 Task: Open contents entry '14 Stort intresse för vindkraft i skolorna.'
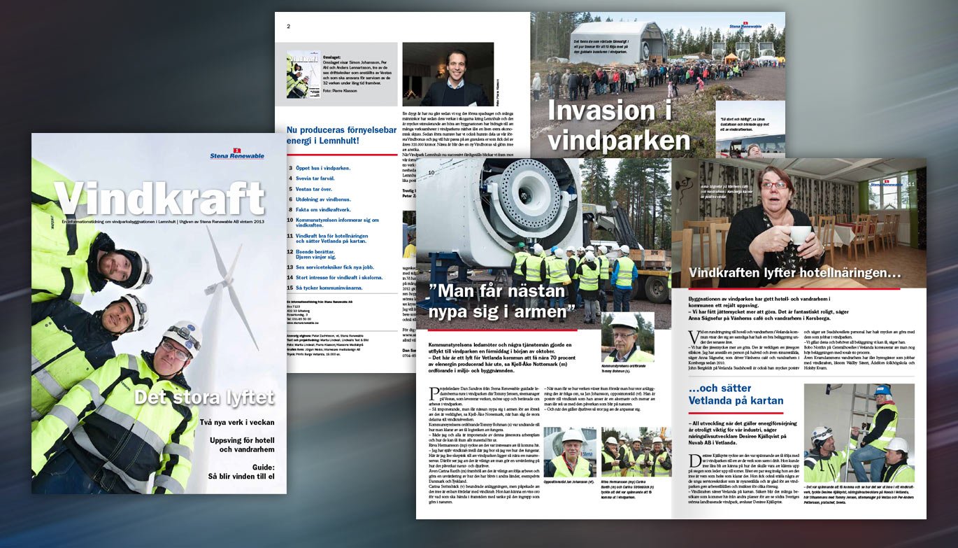336,277
